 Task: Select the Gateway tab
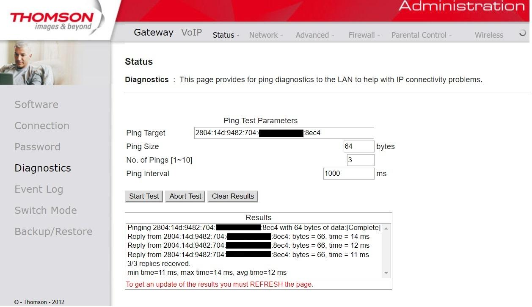(x=154, y=33)
